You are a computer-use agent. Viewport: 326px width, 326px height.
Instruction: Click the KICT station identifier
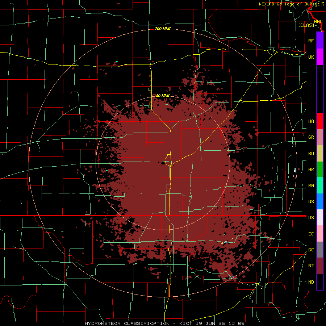[x=186, y=323]
